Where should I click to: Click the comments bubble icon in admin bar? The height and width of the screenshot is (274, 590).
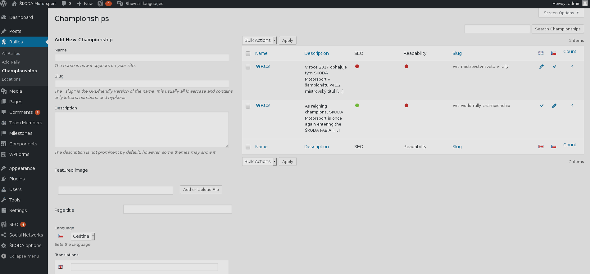(64, 3)
